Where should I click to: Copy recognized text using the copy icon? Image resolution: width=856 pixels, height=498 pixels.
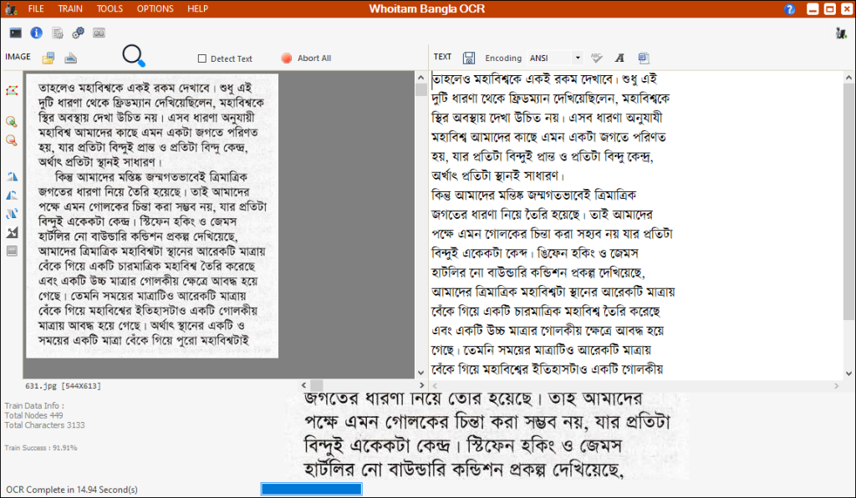point(643,58)
